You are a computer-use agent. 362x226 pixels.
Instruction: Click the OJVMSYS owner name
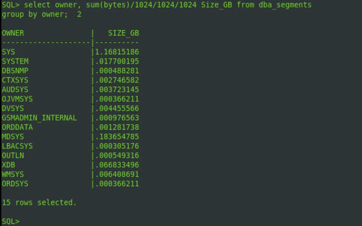pyautogui.click(x=17, y=99)
